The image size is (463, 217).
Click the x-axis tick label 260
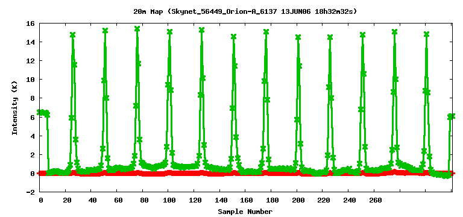[374, 200]
